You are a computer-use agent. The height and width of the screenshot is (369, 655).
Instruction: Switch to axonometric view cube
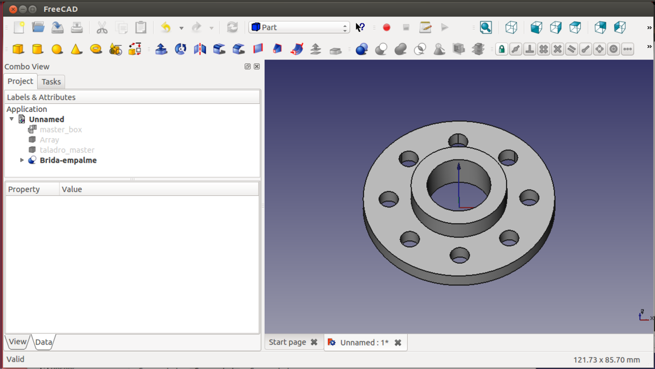tap(511, 27)
